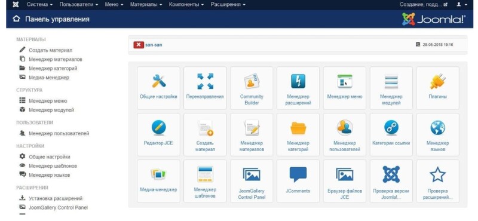478x221 pixels.
Task: Open the Меню dropdown in top bar
Action: pos(114,5)
